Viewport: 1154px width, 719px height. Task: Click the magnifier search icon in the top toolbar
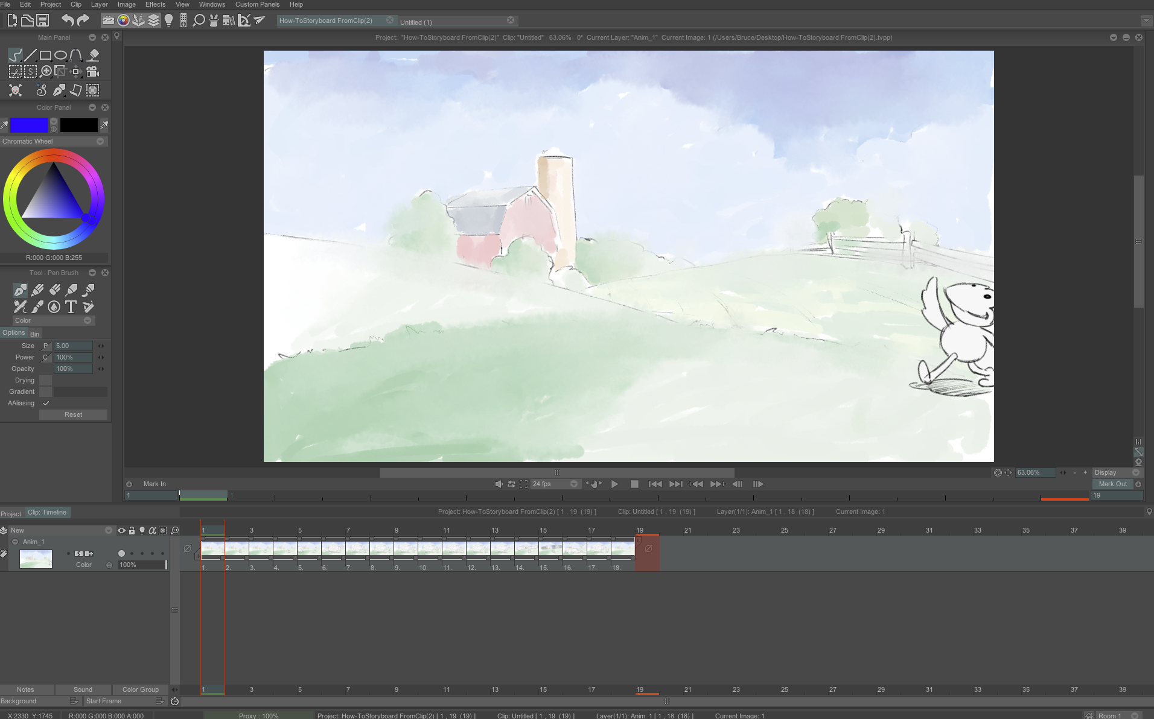[x=199, y=21]
